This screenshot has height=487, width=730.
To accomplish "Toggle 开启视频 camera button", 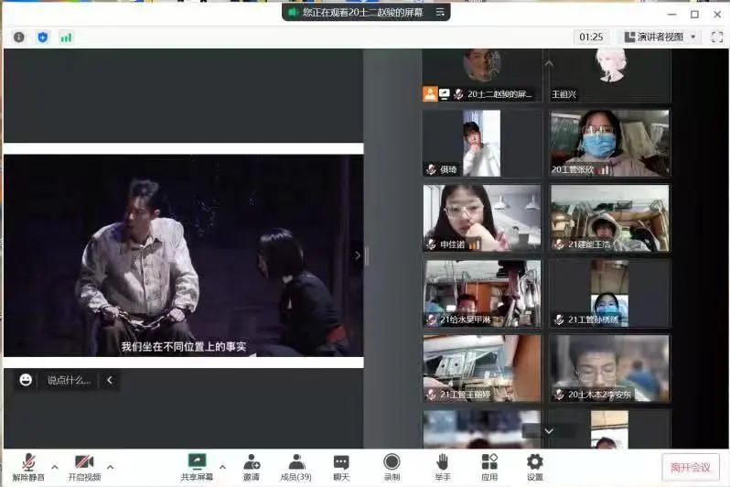I will [84, 468].
